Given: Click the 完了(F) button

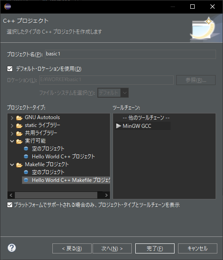Looking at the screenshot, I should click(155, 248).
